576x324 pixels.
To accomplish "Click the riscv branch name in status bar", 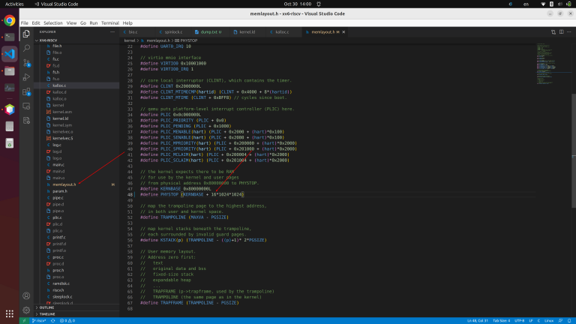I will click(39, 321).
